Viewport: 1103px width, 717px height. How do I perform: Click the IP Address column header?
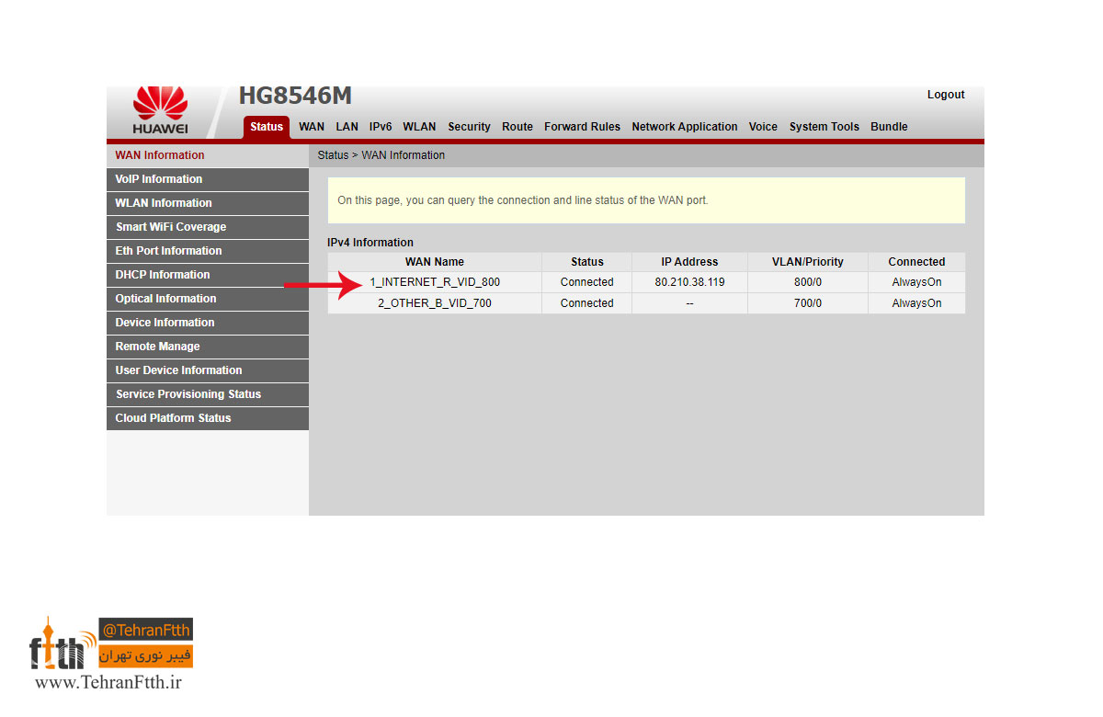point(689,262)
